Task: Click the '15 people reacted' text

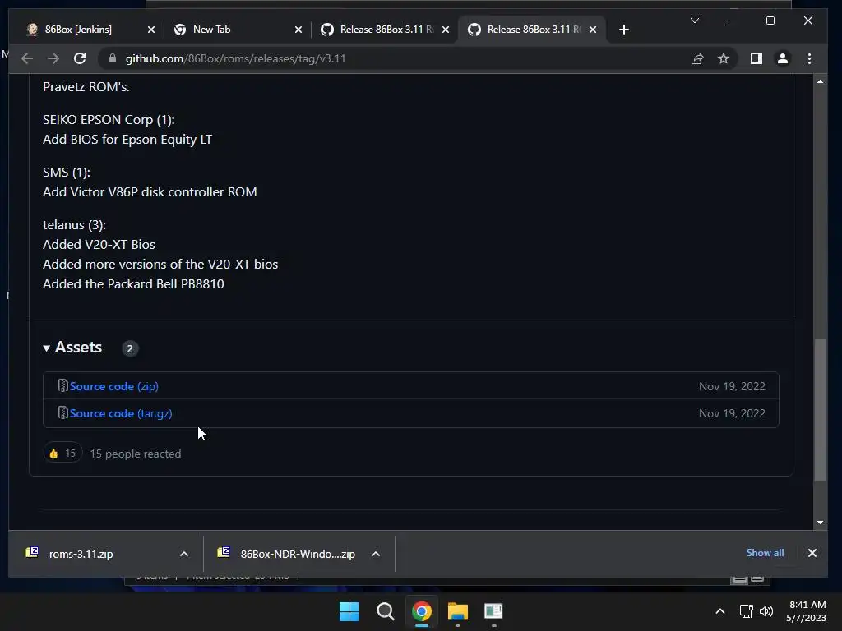Action: tap(136, 454)
